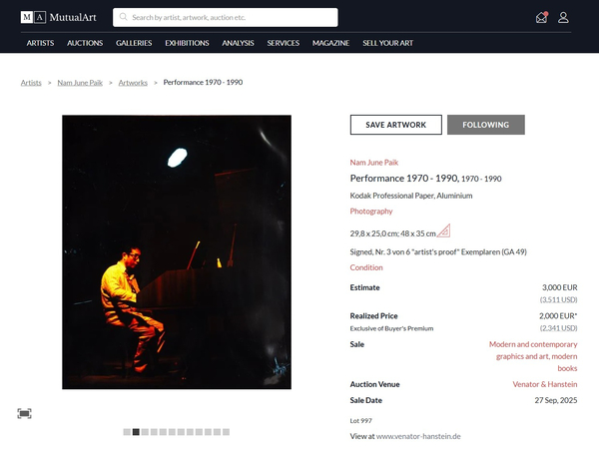599x449 pixels.
Task: Focus the artist search input field
Action: 226,17
